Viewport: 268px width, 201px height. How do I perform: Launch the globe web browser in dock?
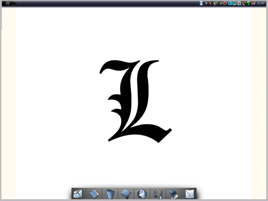click(142, 194)
